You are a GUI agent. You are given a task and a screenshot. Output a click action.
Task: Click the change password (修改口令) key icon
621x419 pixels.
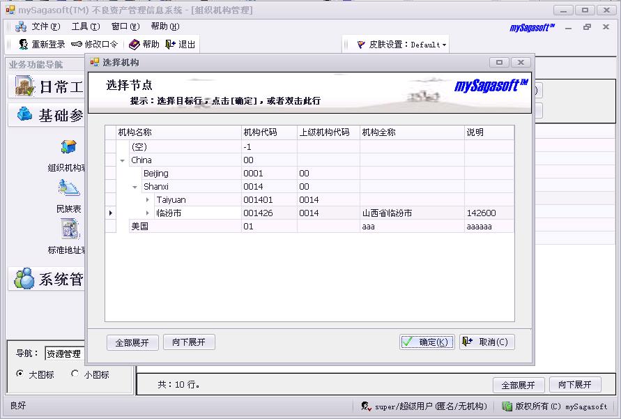coord(77,45)
